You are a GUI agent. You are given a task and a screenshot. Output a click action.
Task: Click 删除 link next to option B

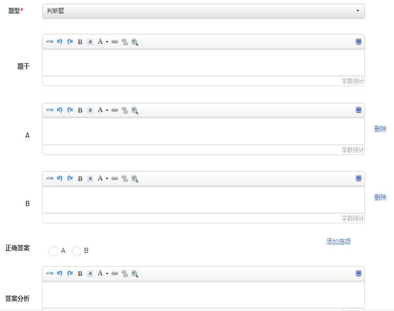click(x=380, y=197)
